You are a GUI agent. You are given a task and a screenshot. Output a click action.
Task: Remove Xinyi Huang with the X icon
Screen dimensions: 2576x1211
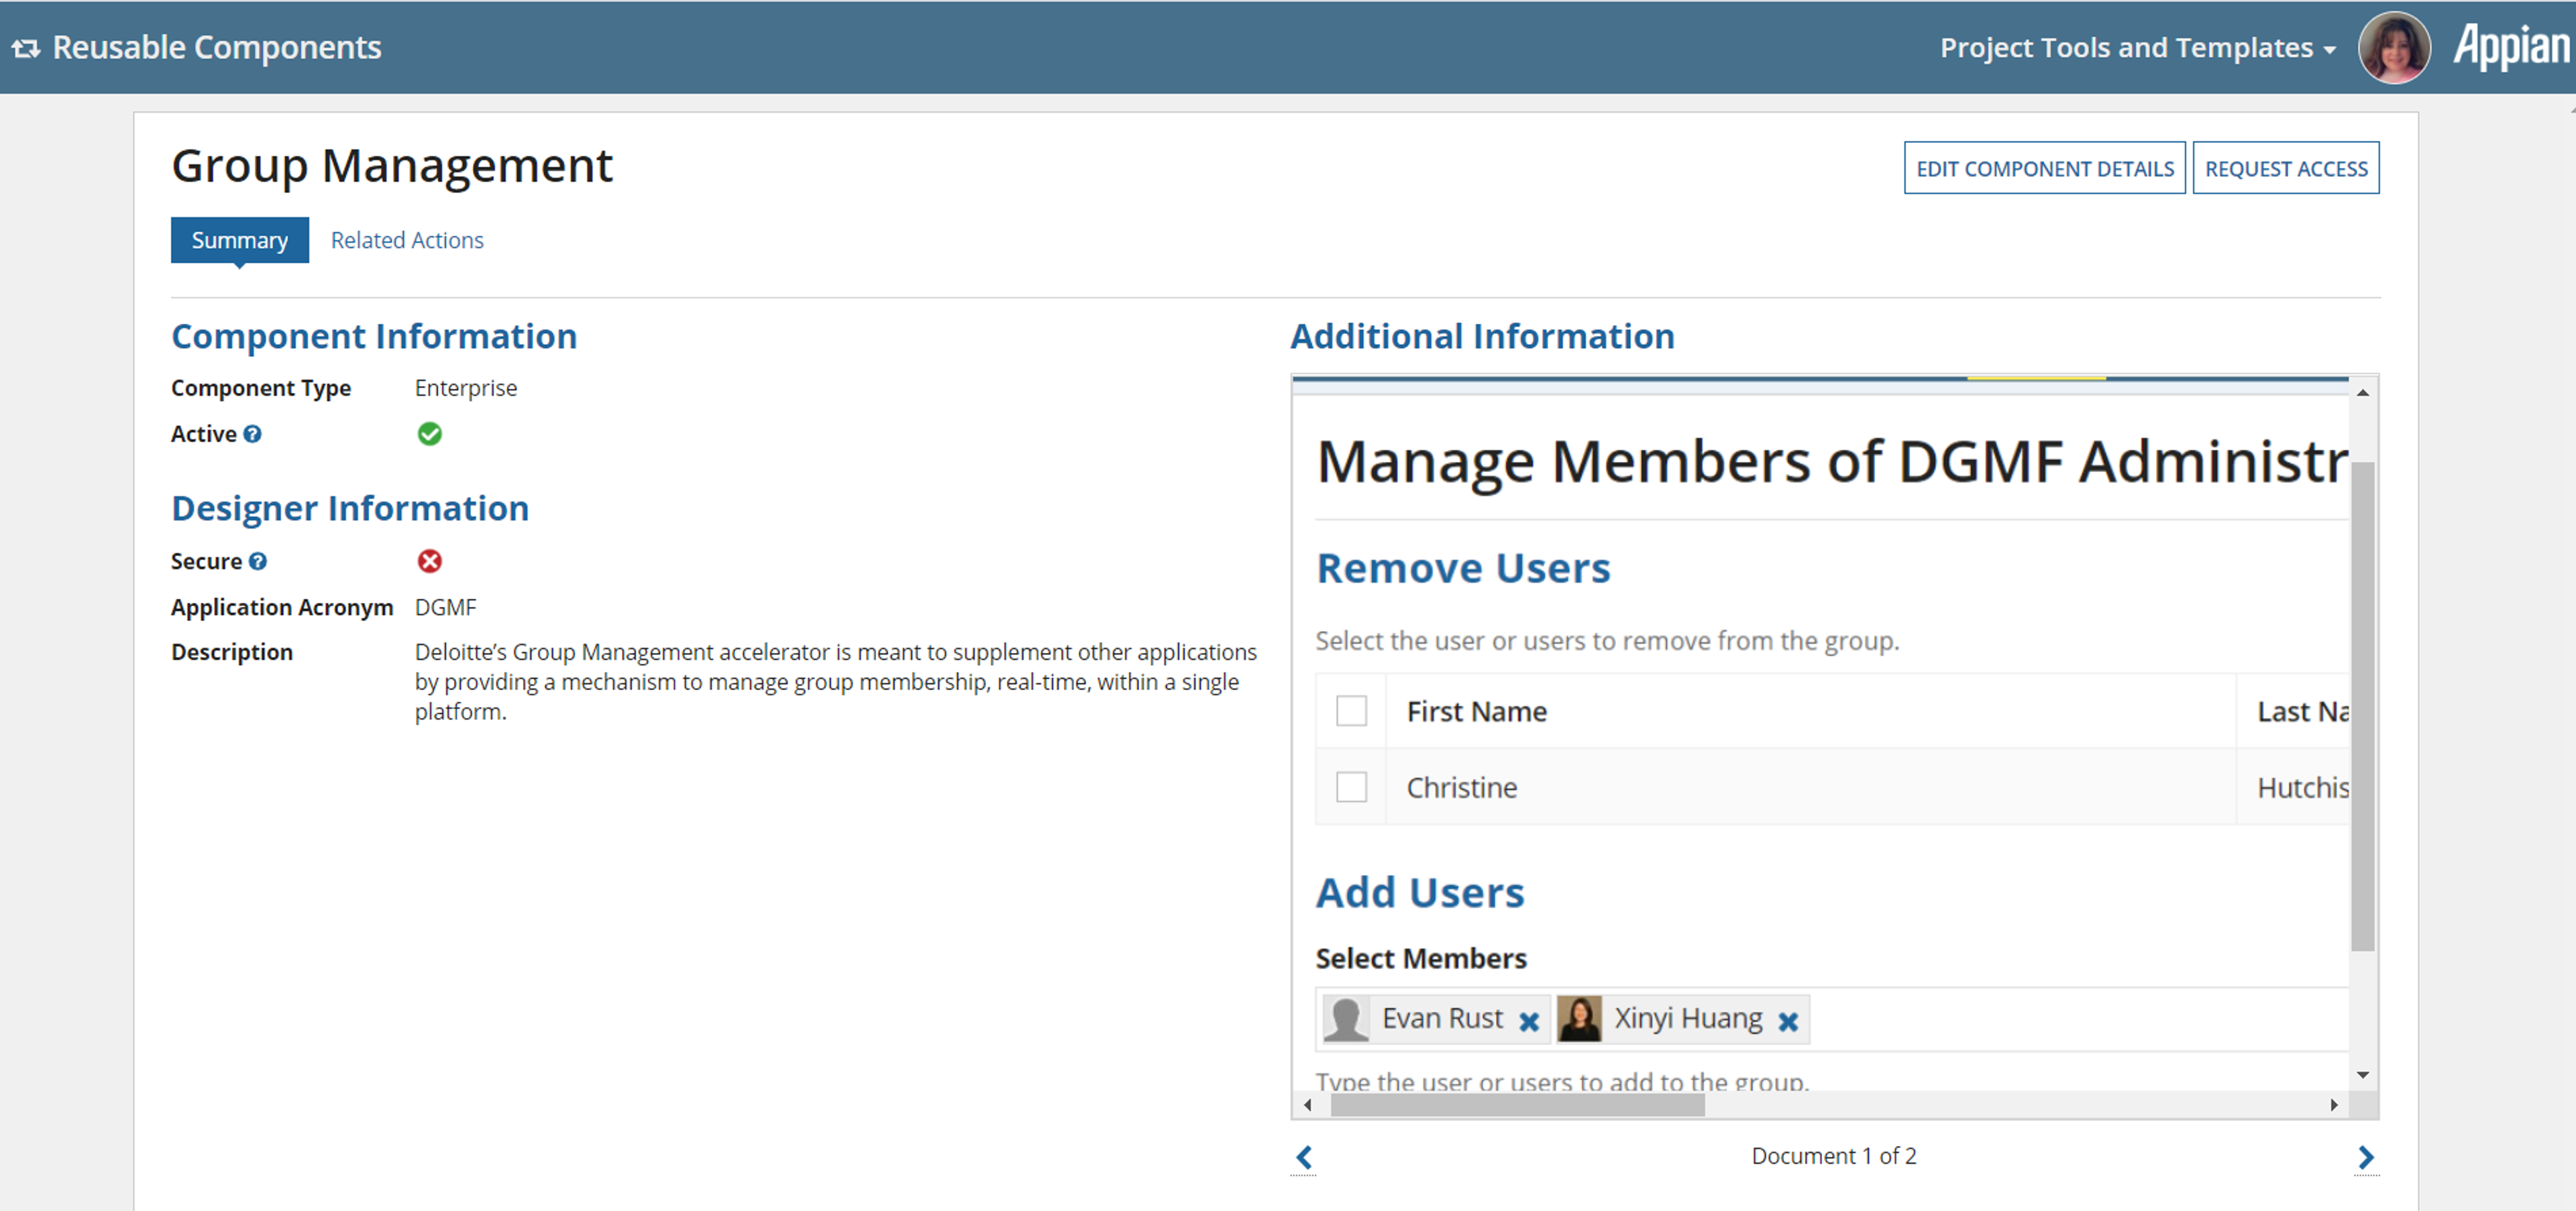(x=1788, y=1021)
